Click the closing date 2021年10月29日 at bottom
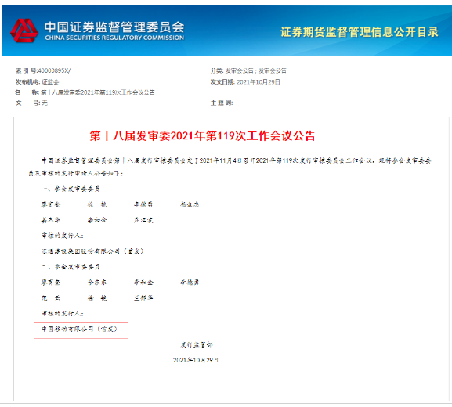Viewport: 452px width, 407px height. click(195, 360)
